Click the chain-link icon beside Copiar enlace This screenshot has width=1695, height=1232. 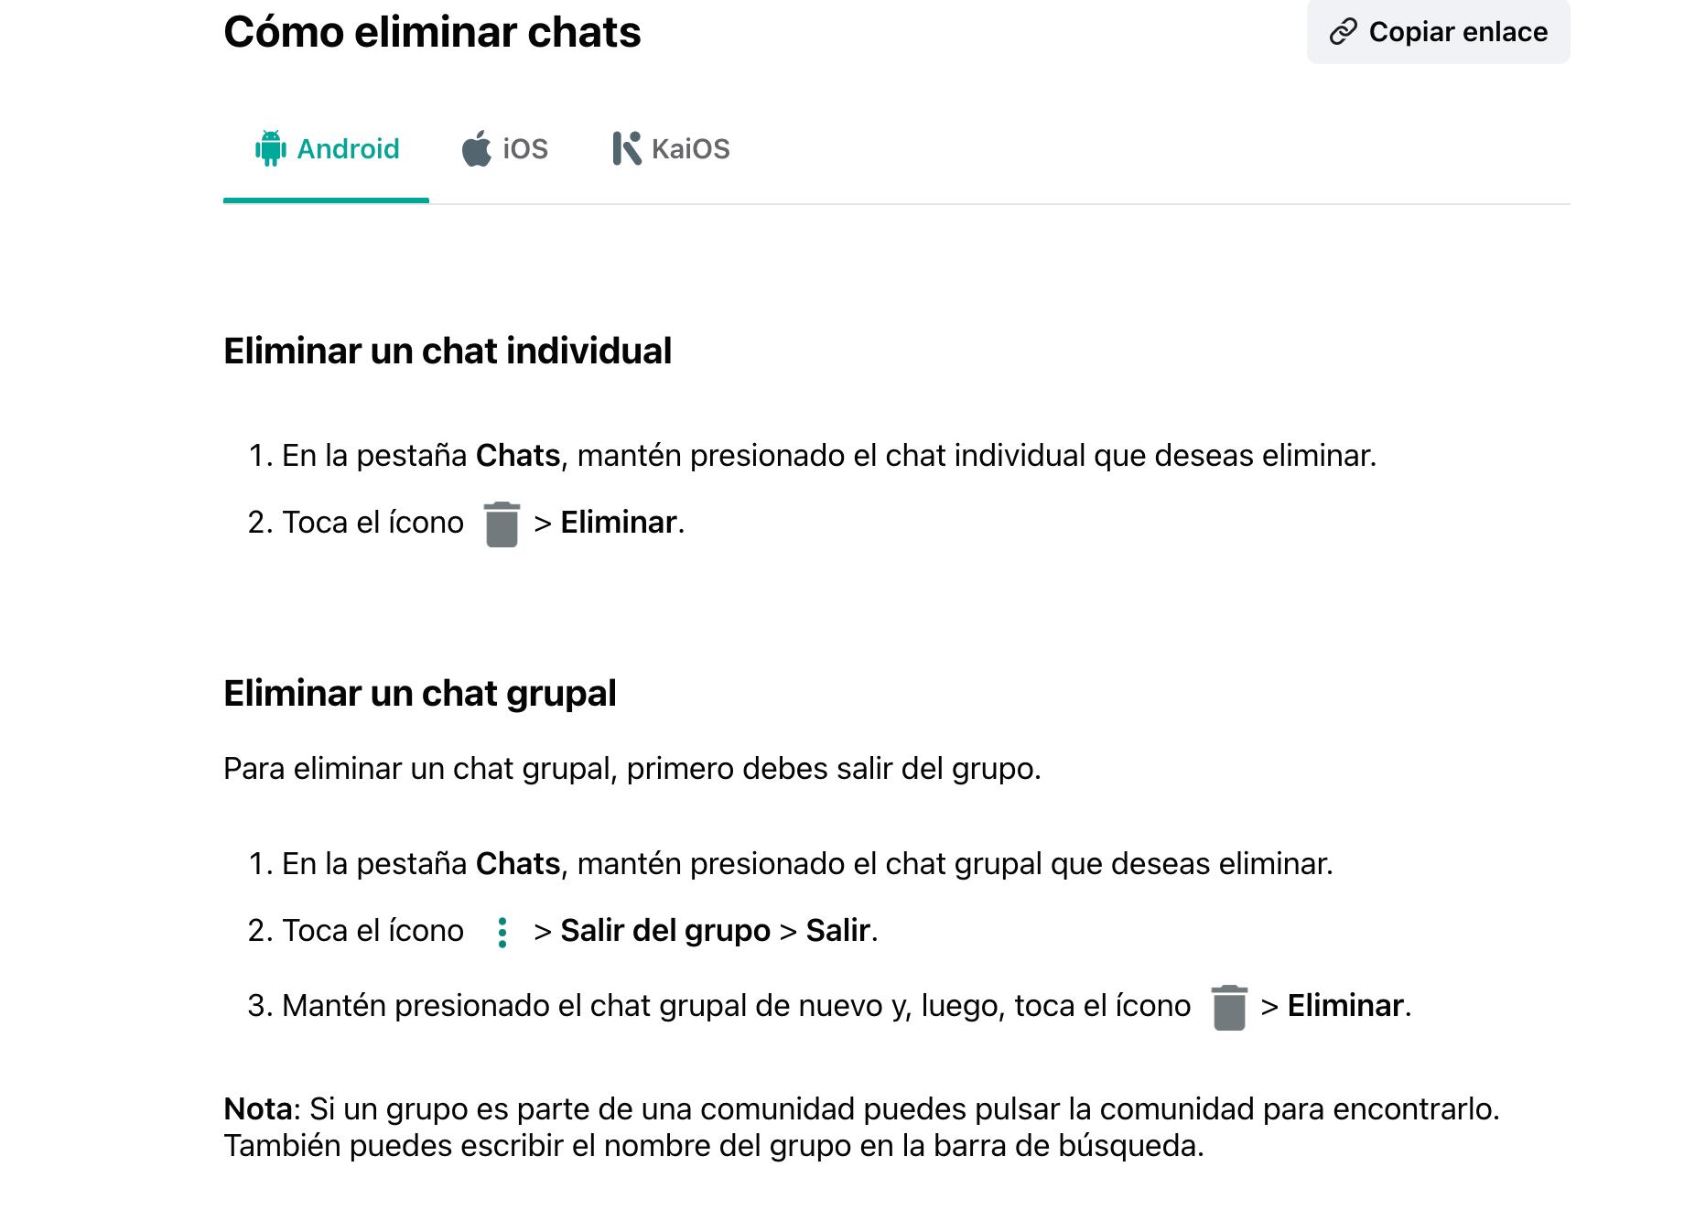pyautogui.click(x=1343, y=32)
